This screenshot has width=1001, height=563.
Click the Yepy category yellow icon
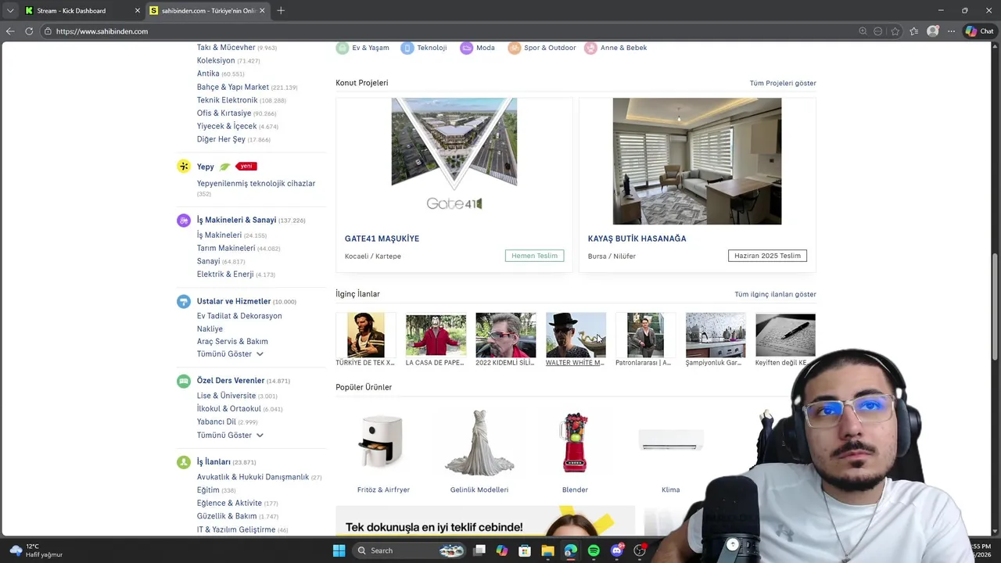(x=184, y=167)
